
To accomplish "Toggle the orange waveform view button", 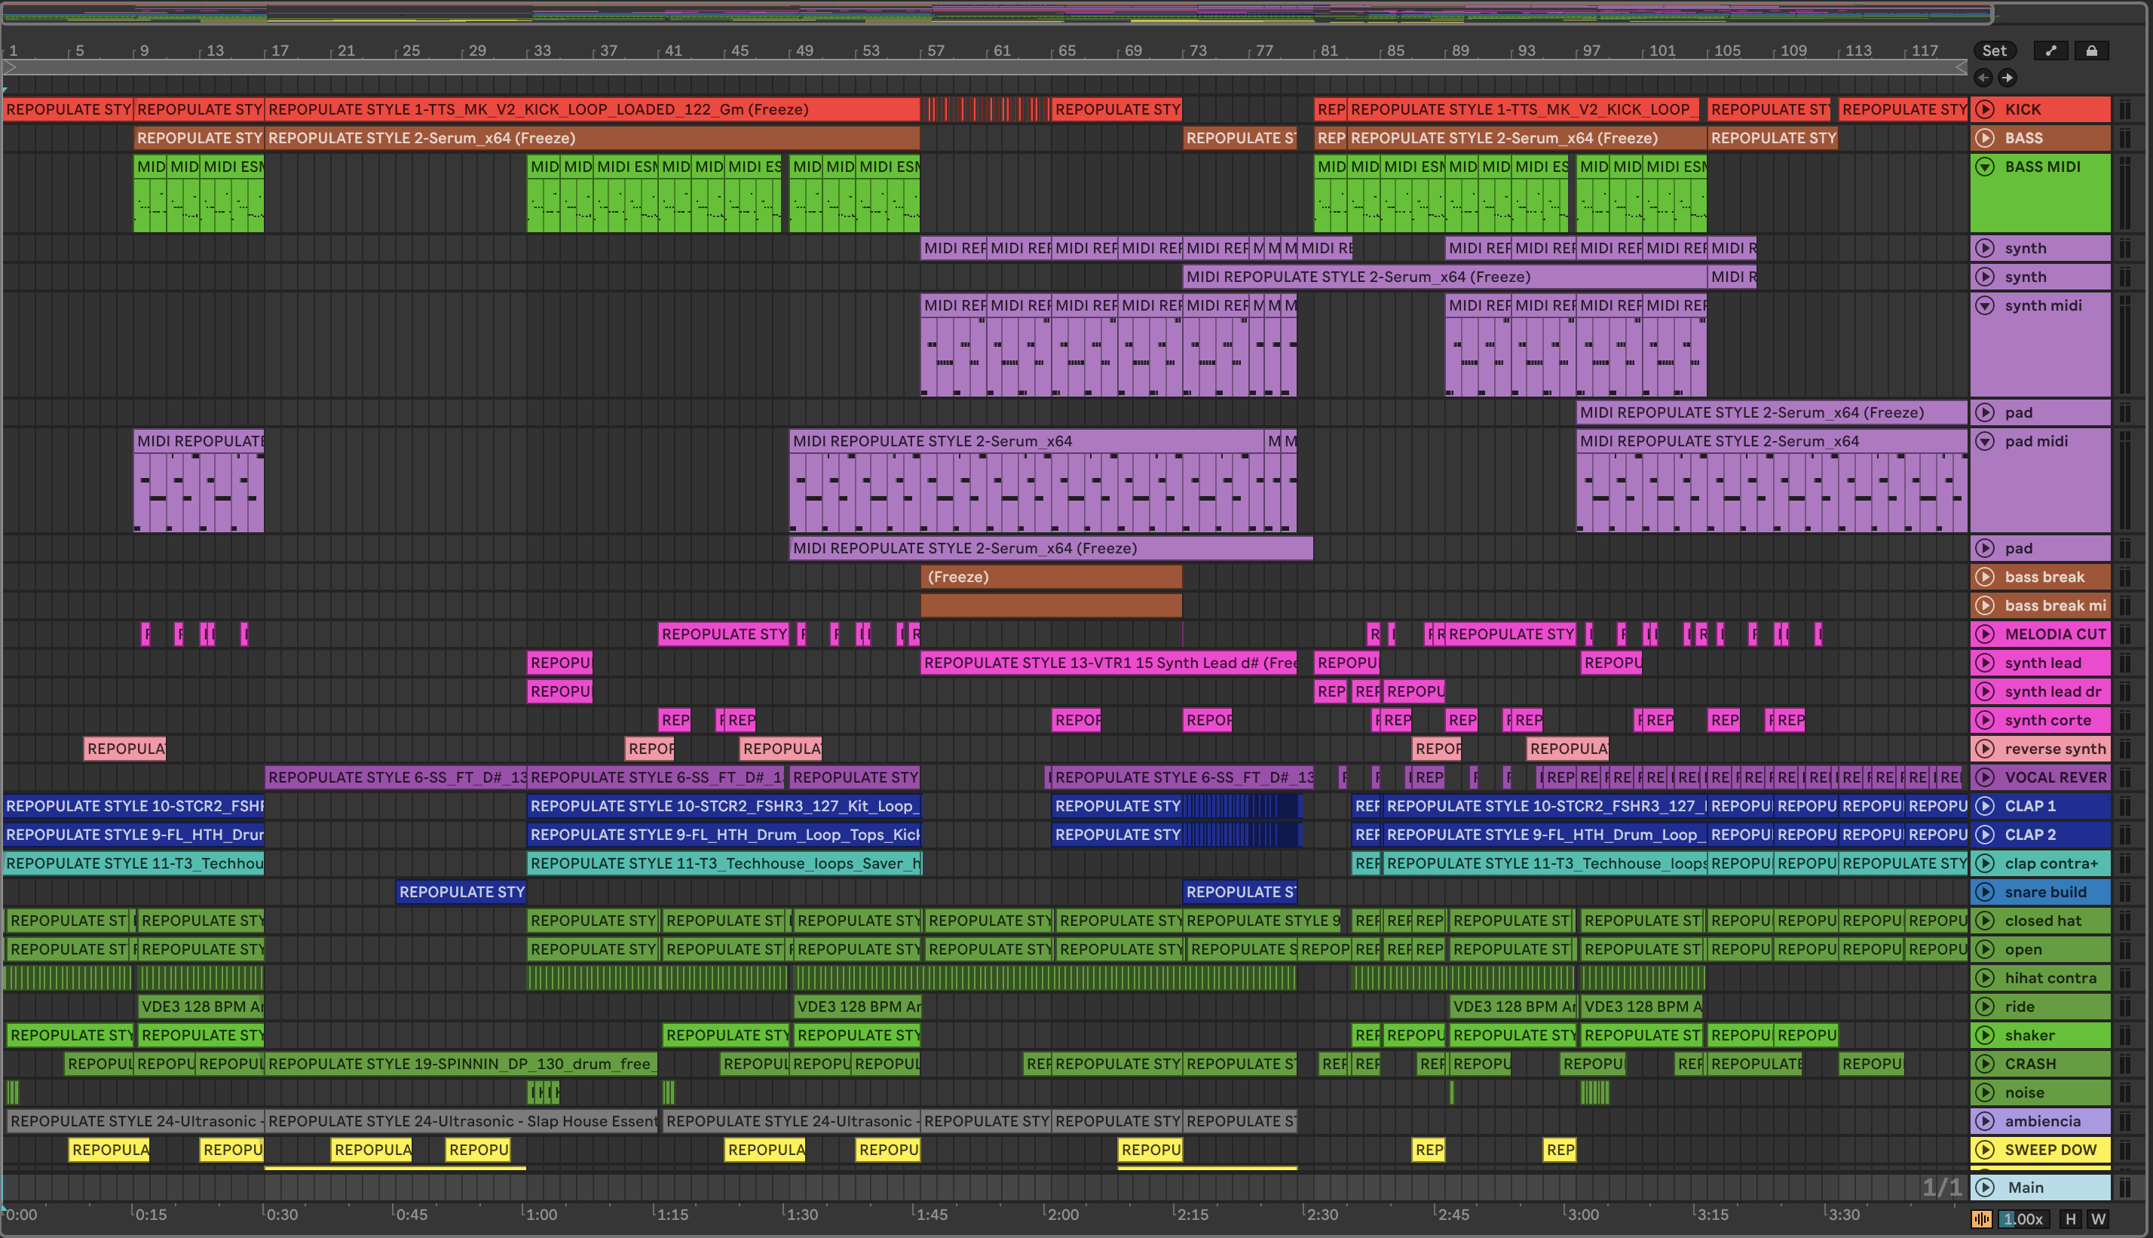I will point(1982,1218).
